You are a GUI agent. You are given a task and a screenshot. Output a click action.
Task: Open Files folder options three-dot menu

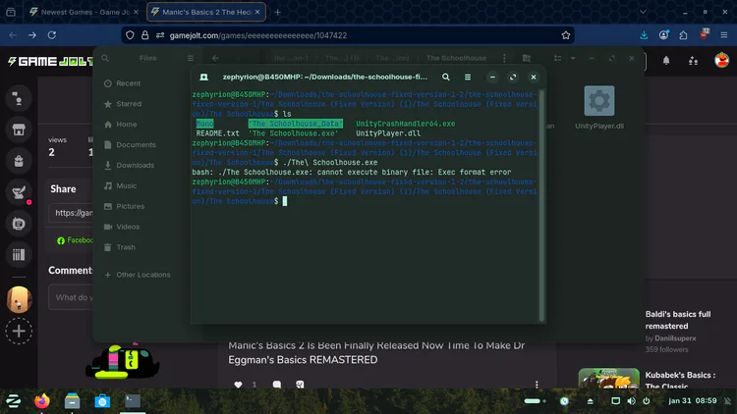coord(504,58)
